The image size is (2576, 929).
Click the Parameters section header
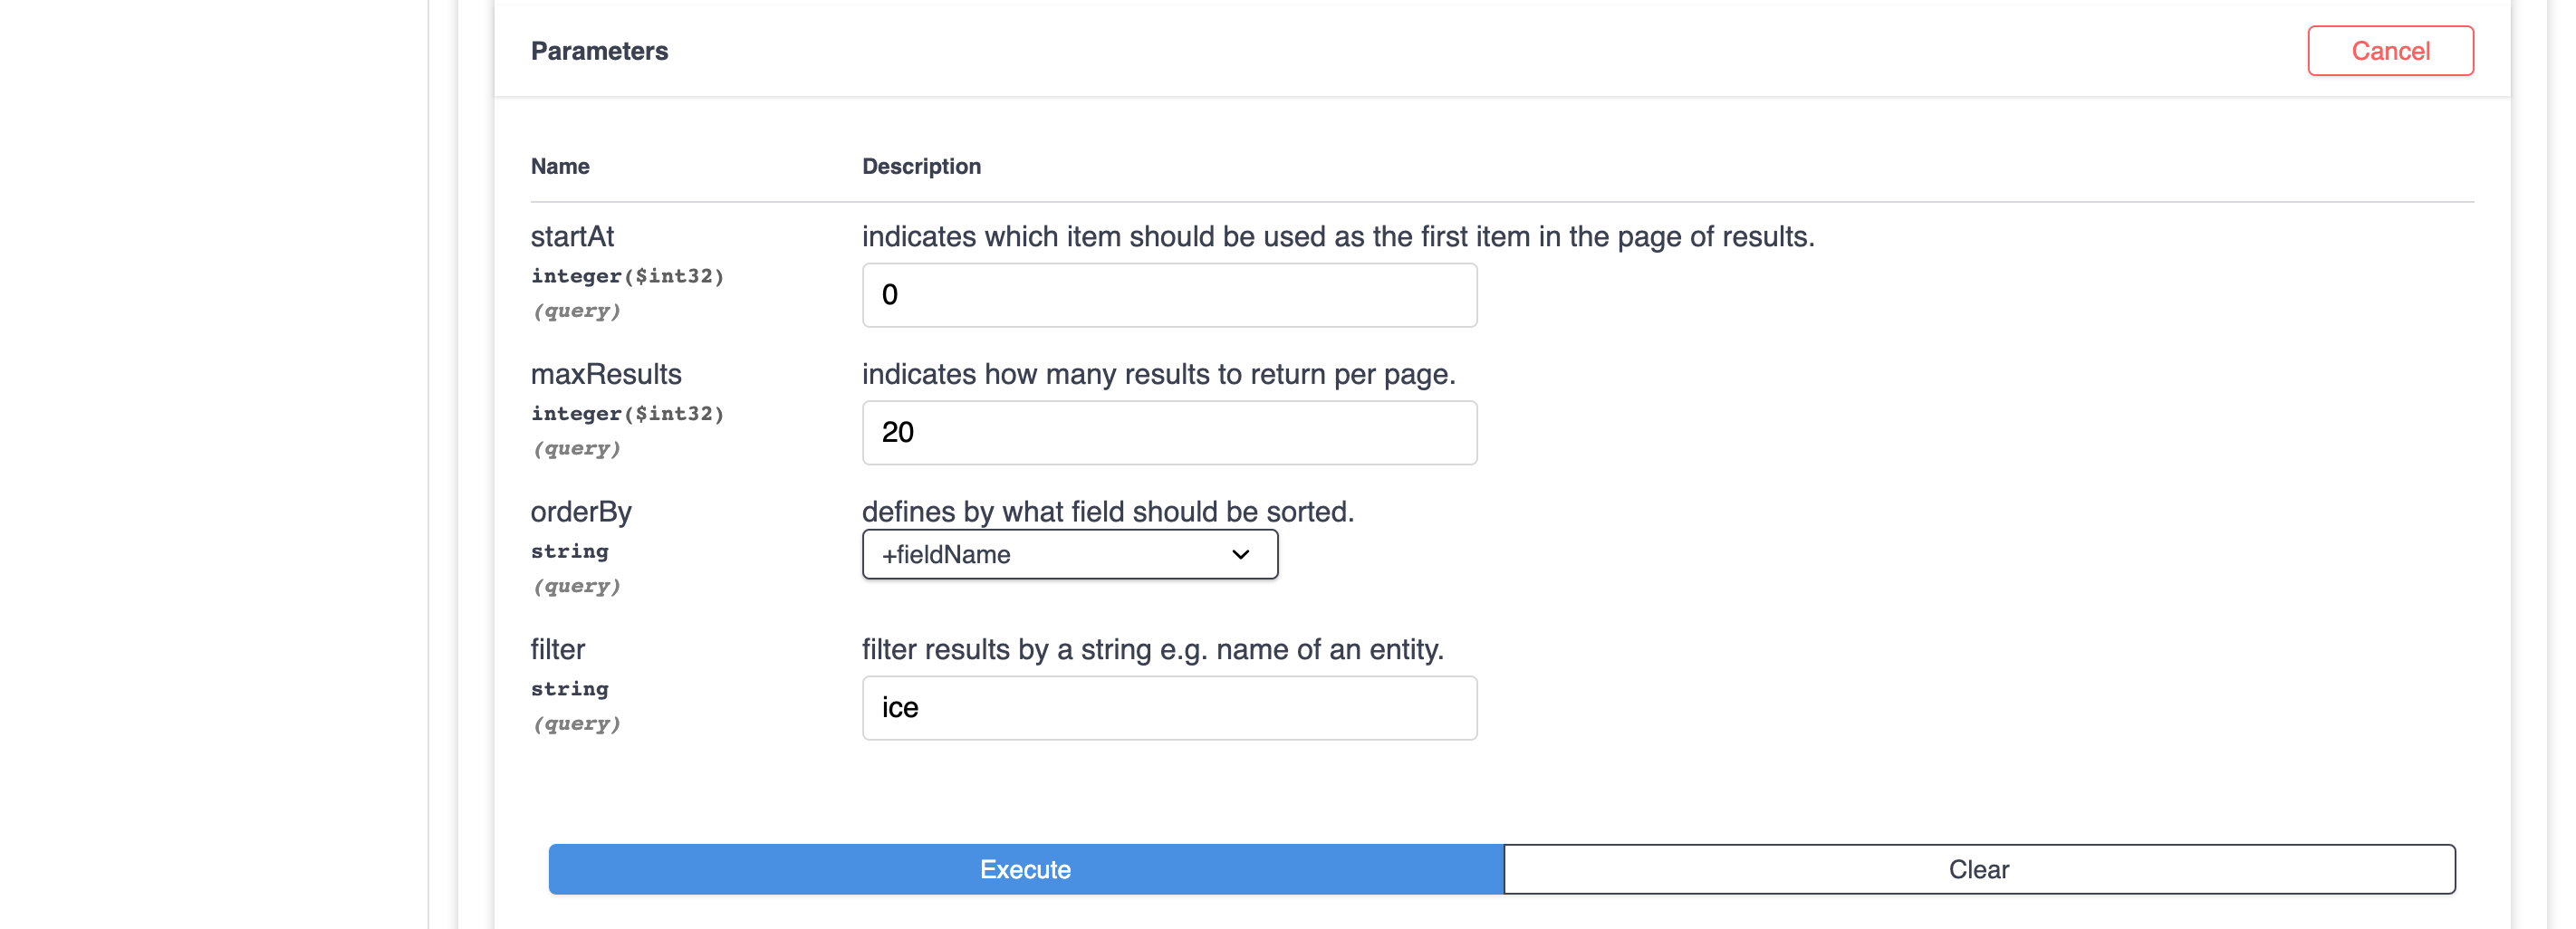point(599,50)
